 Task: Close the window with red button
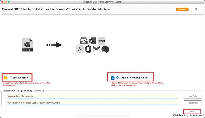(2, 2)
